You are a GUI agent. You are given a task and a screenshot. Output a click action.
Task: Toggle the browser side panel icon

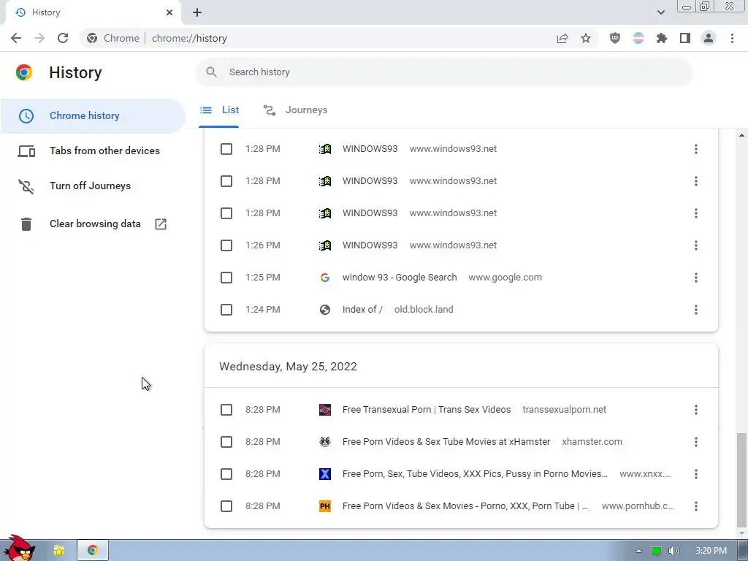[685, 38]
